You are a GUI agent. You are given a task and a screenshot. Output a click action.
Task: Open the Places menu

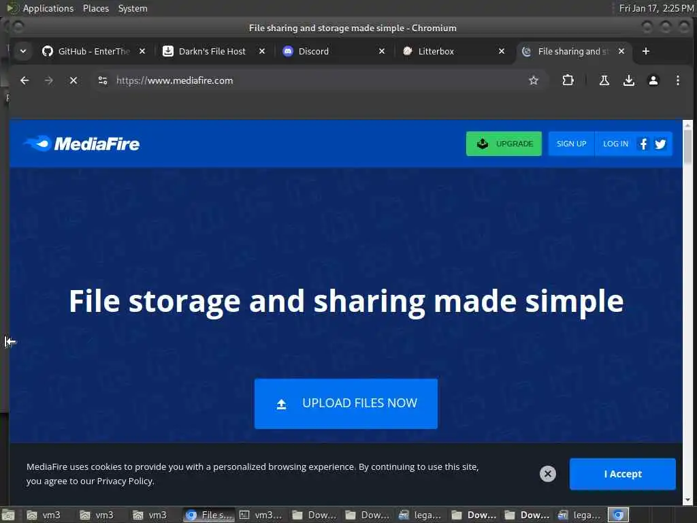click(95, 8)
